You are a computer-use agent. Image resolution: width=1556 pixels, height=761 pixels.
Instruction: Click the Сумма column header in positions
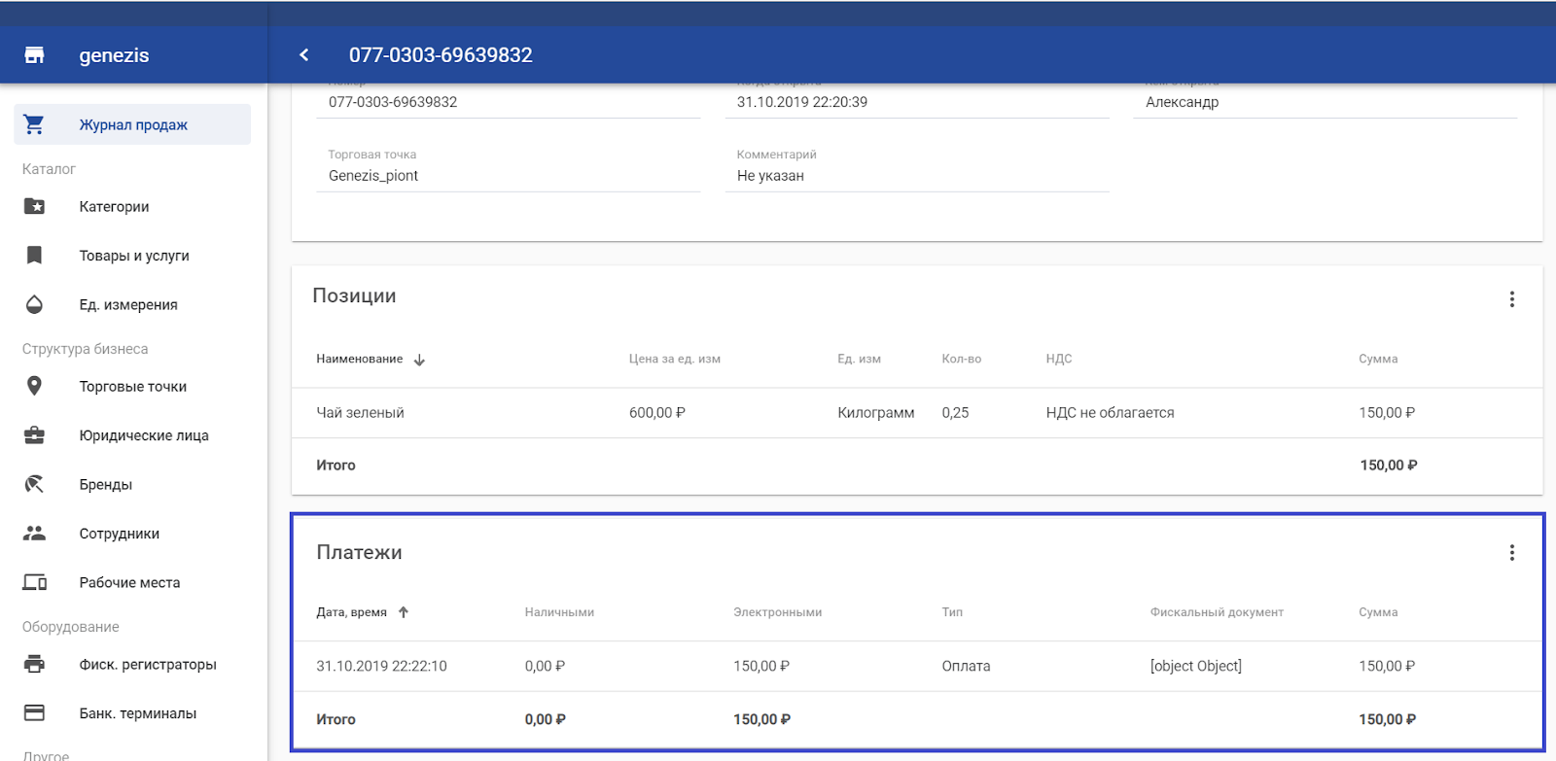pyautogui.click(x=1377, y=359)
